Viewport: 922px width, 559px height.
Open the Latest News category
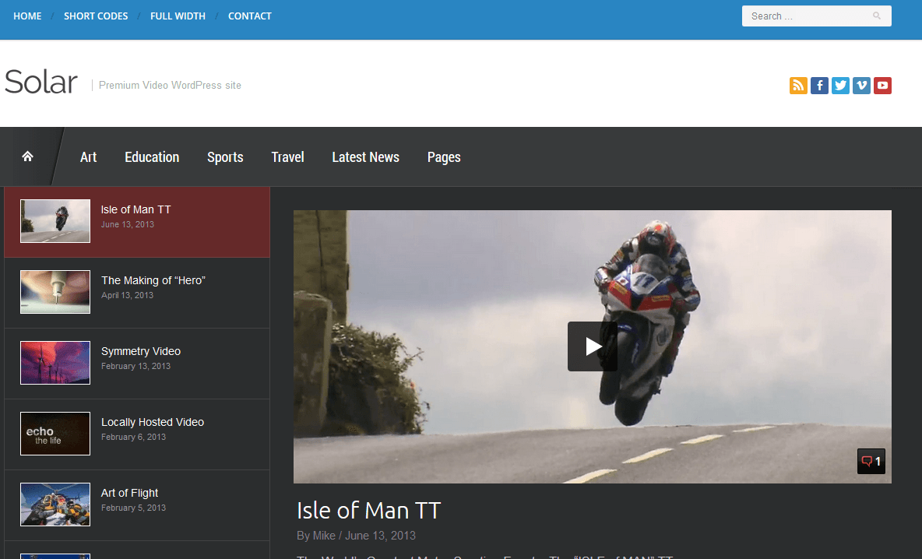click(365, 157)
